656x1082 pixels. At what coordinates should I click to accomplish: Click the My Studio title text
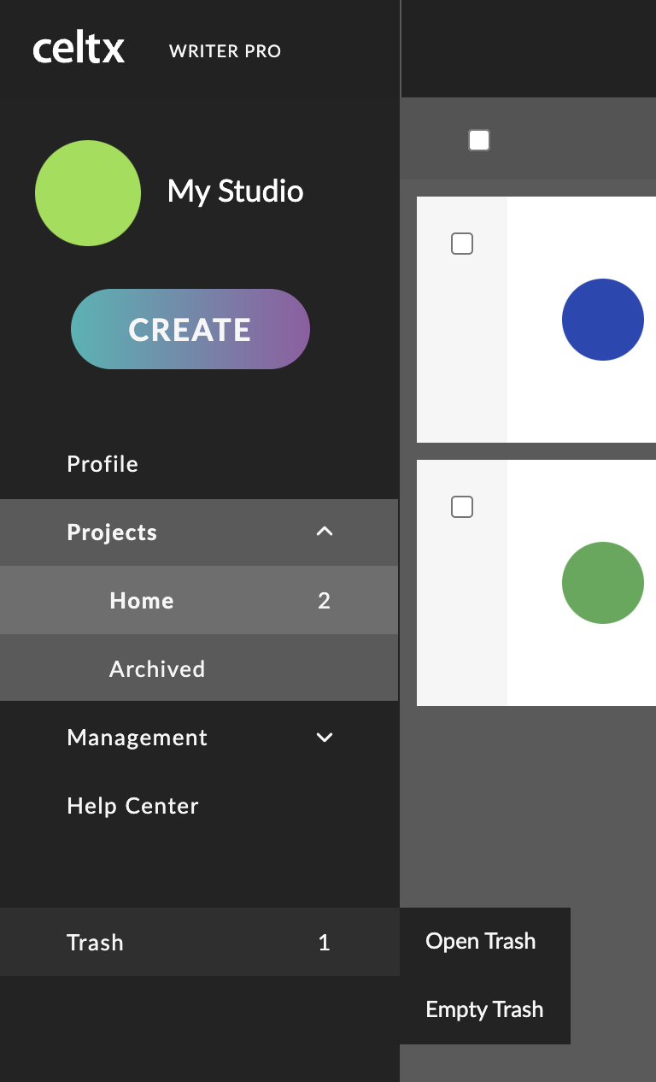(x=236, y=191)
